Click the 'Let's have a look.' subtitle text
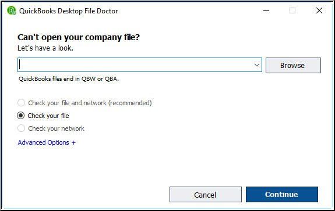This screenshot has height=211, width=335. (x=45, y=48)
